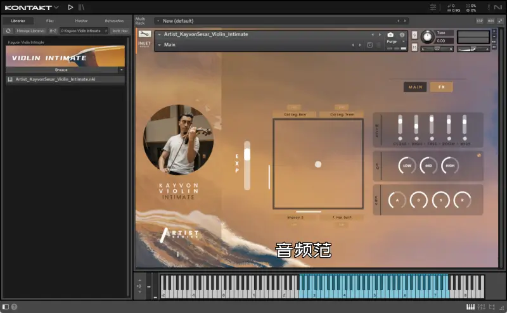
Task: Open the instrument info icon beside camera
Action: pyautogui.click(x=402, y=35)
